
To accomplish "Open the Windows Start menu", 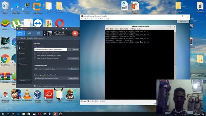I will pyautogui.click(x=3, y=114).
